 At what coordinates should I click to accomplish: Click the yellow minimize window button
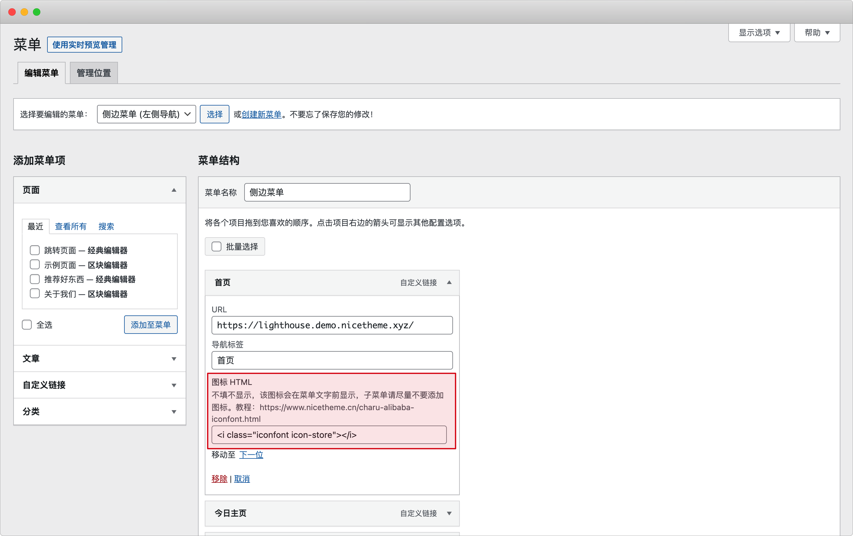pos(24,12)
